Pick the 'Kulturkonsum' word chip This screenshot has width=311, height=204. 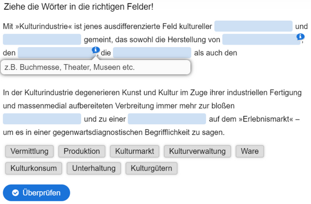pos(34,169)
